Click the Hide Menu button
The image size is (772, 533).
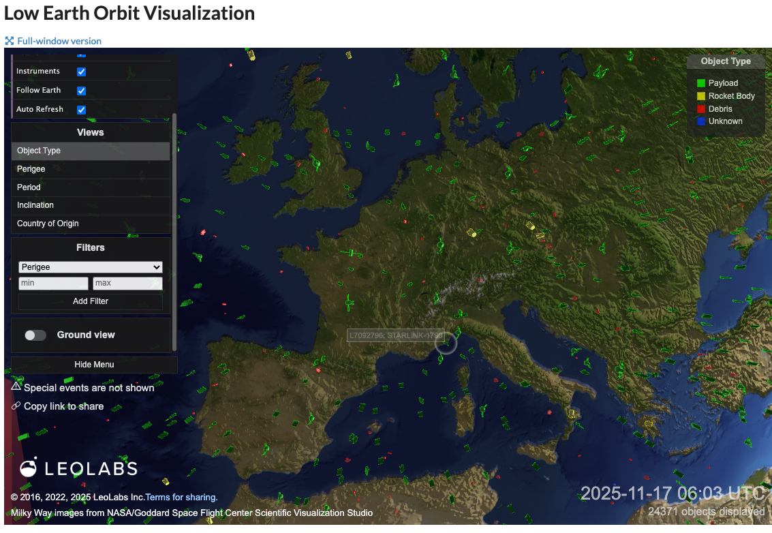(x=94, y=365)
